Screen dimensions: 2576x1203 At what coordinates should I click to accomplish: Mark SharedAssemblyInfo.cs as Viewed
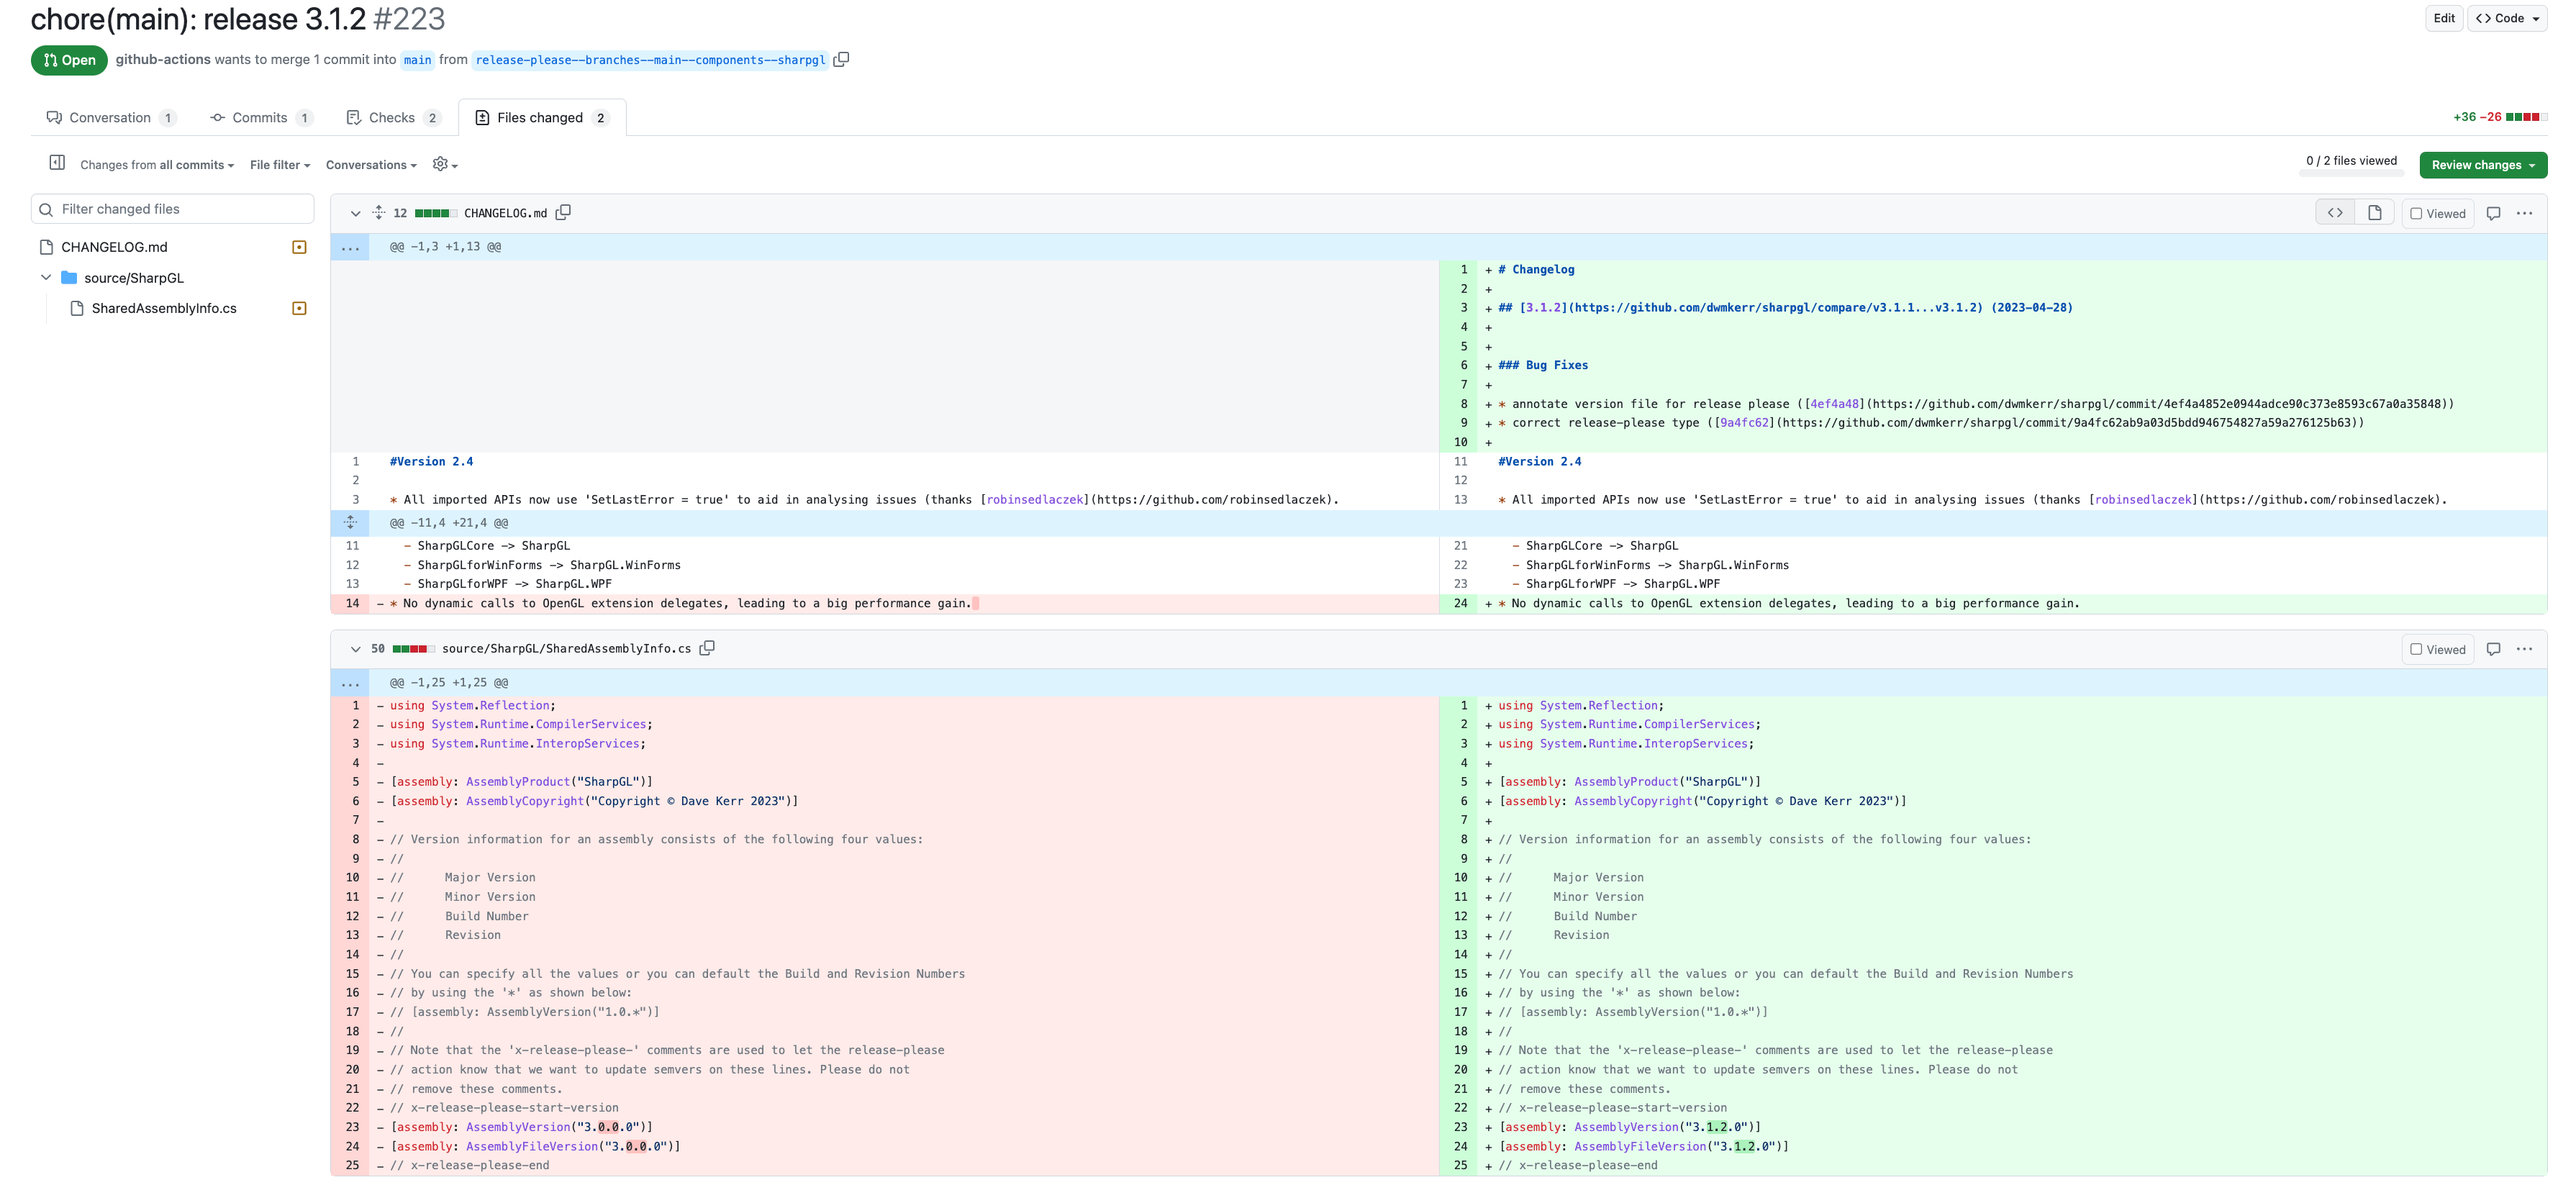[x=2437, y=650]
